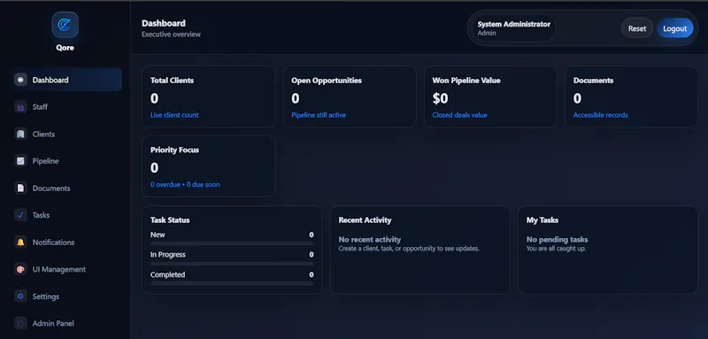Screen dimensions: 708x339
Task: Select the Total Clients card
Action: click(209, 96)
